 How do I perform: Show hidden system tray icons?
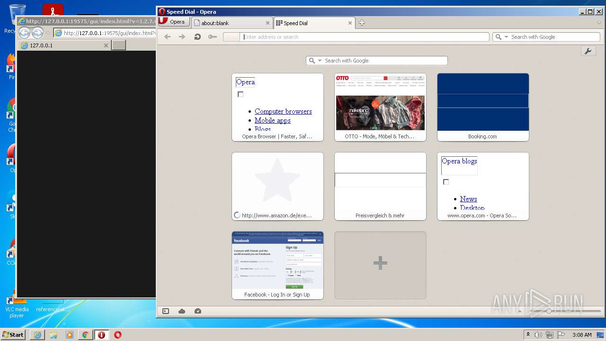coord(528,334)
